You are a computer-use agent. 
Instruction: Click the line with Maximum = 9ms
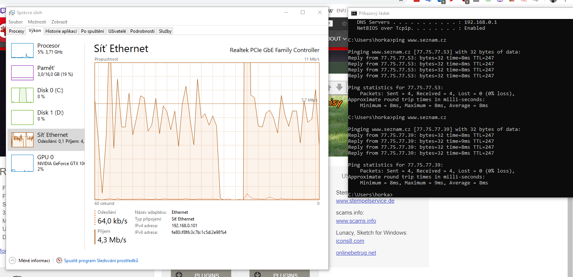click(x=424, y=183)
